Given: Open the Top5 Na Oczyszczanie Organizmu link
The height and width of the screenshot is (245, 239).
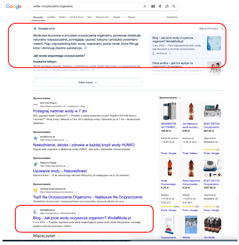Looking at the screenshot, I should tap(87, 197).
